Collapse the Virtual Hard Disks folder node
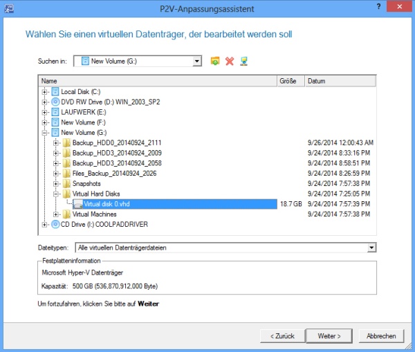 [55, 194]
